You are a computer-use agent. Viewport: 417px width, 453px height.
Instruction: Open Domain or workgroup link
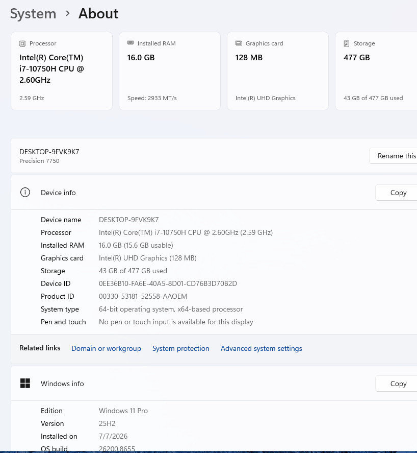click(x=106, y=348)
